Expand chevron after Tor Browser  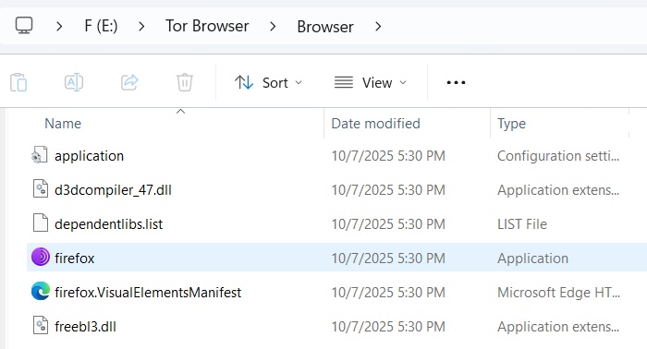(x=273, y=27)
